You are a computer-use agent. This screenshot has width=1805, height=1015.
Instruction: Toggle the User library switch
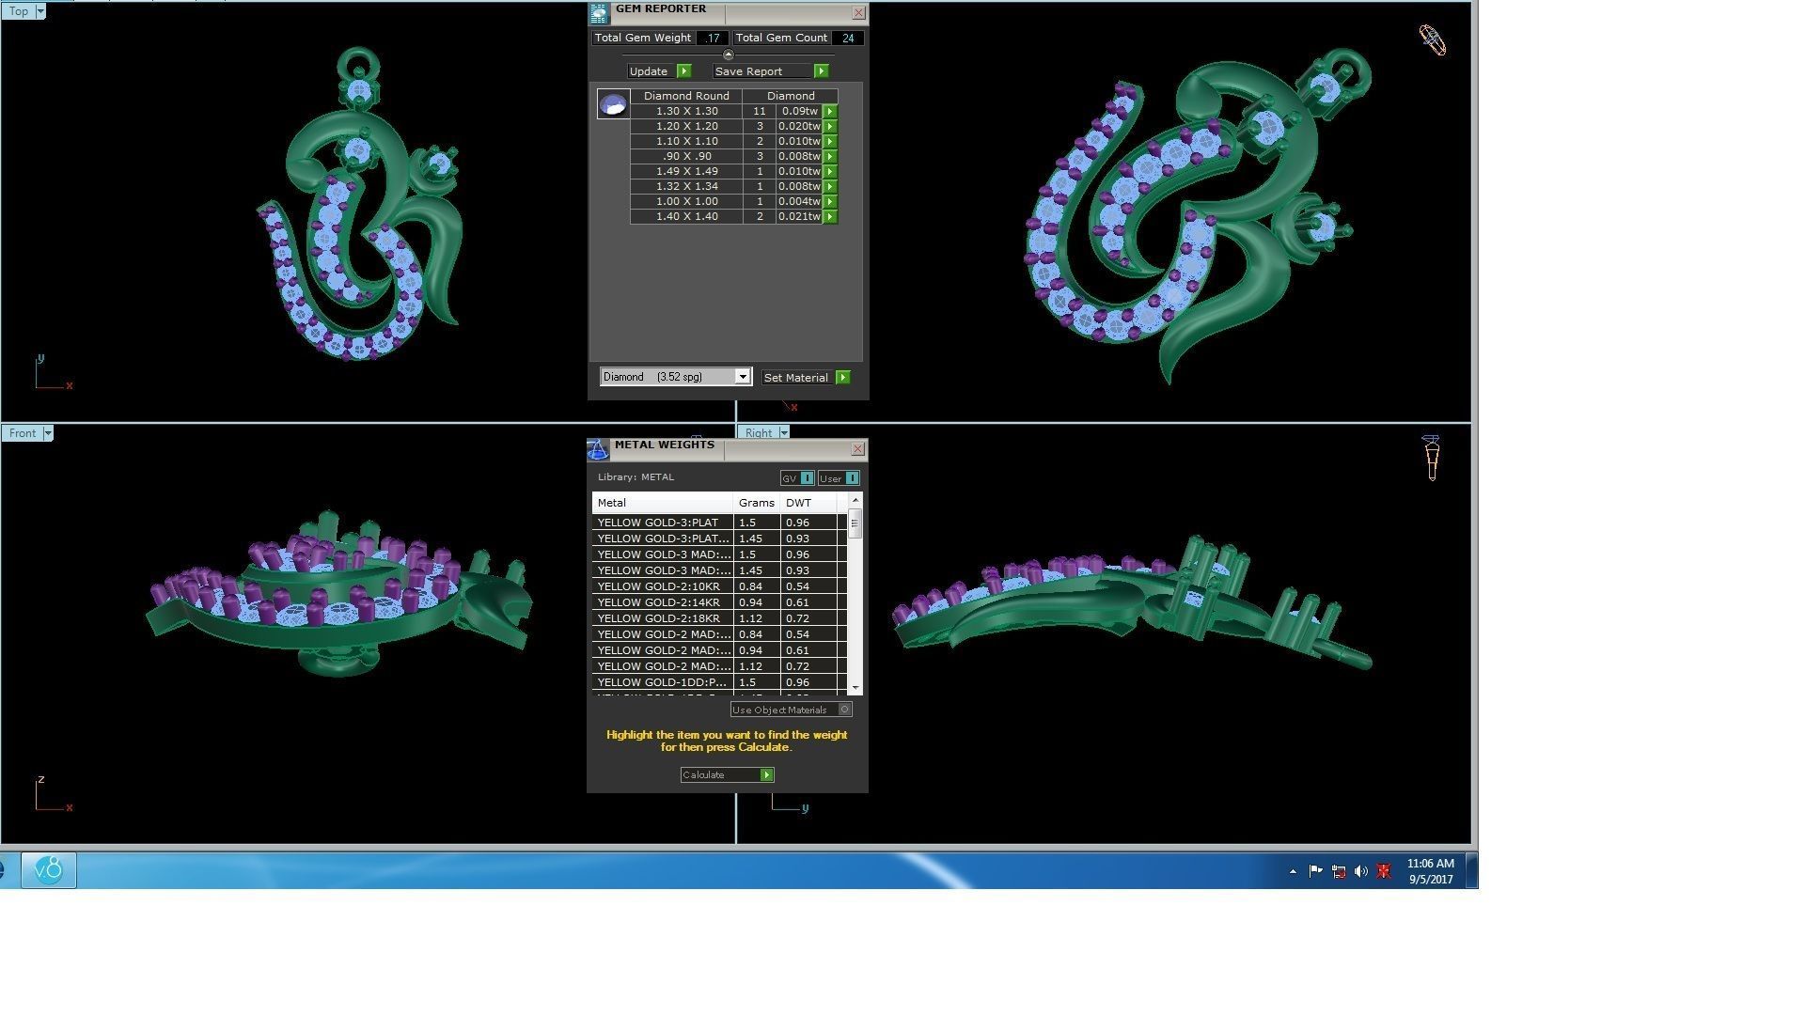(851, 478)
